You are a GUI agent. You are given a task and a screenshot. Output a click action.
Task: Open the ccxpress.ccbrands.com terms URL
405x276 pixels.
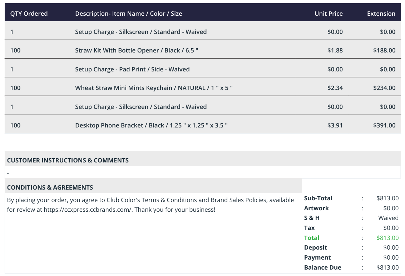point(88,210)
